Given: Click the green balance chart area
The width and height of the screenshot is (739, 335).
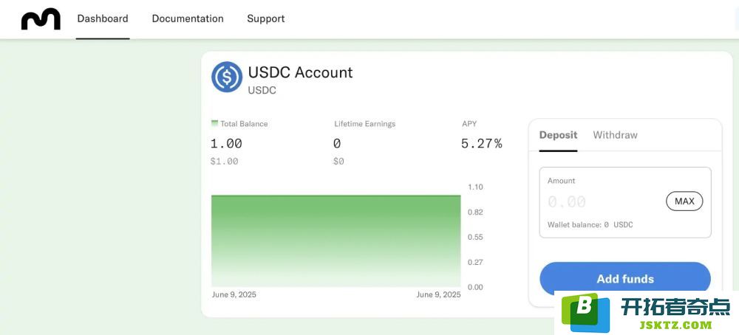Looking at the screenshot, I should coord(336,241).
